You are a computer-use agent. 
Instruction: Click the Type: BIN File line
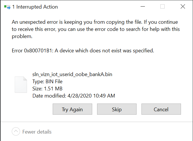pos(47,82)
